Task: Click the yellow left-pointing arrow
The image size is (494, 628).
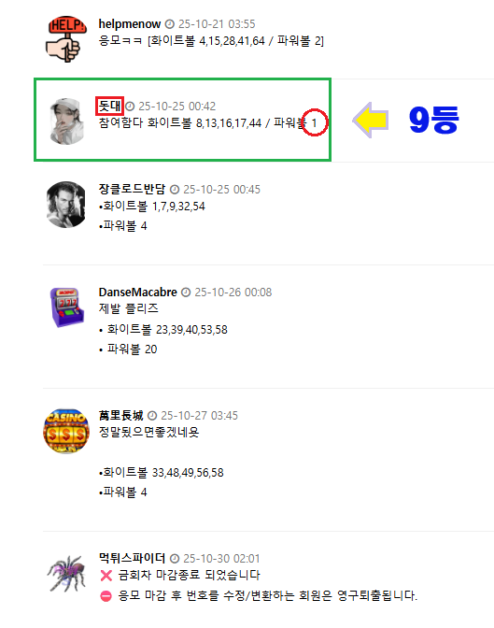Action: click(x=371, y=120)
